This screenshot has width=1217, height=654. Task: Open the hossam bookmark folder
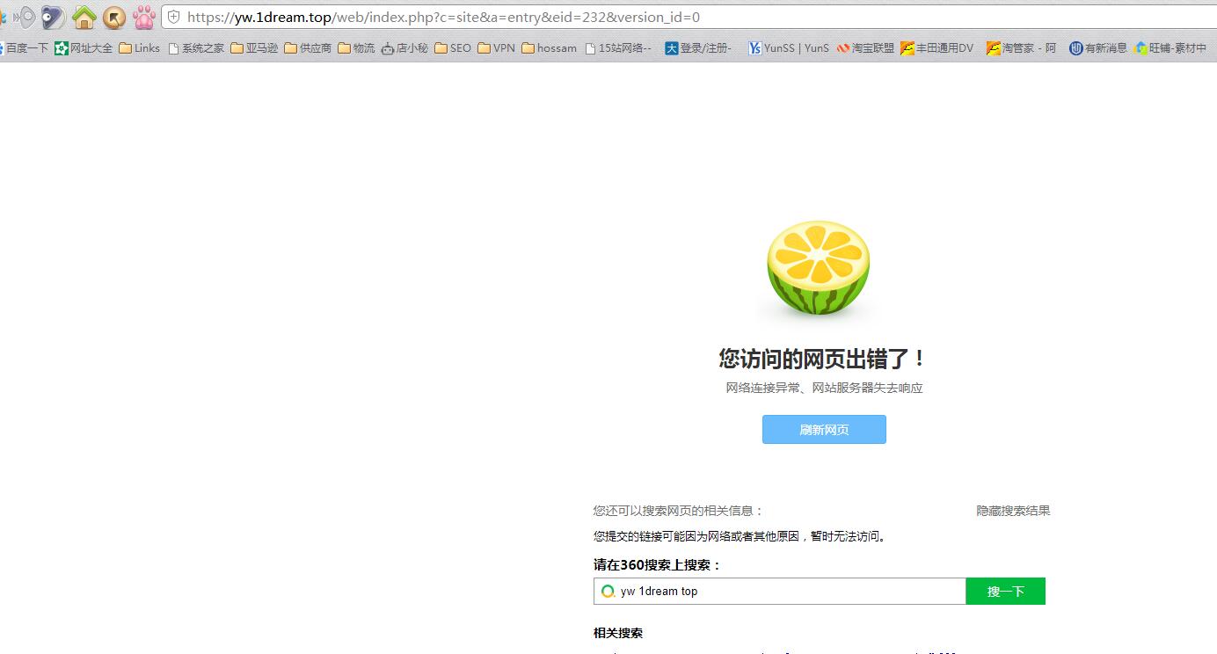(x=550, y=48)
